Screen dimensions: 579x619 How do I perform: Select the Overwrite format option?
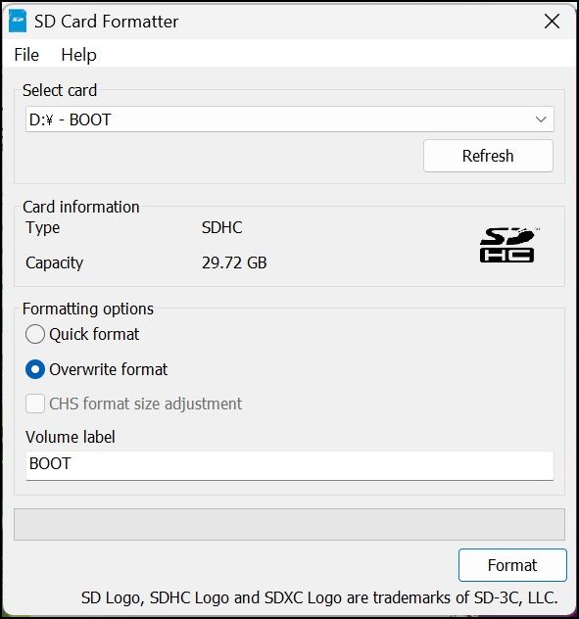(35, 369)
